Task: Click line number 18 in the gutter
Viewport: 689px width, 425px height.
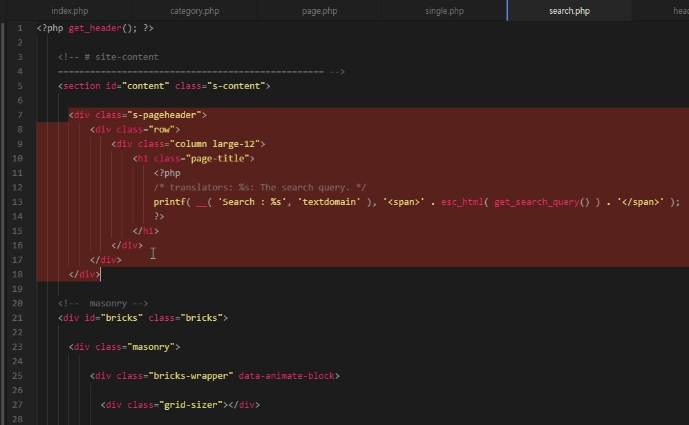Action: tap(17, 274)
